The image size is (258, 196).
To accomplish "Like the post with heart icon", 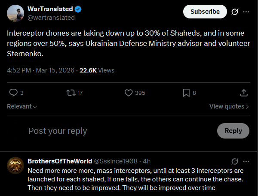I will point(128,93).
